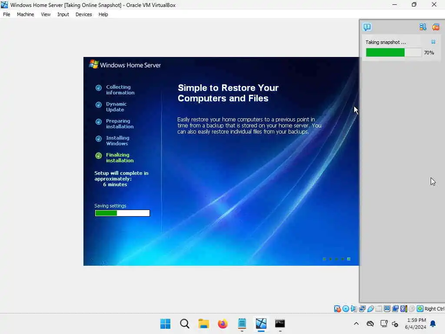Viewport: 445px width, 334px height.
Task: Click the Dynamic Update setup step
Action: pyautogui.click(x=111, y=107)
